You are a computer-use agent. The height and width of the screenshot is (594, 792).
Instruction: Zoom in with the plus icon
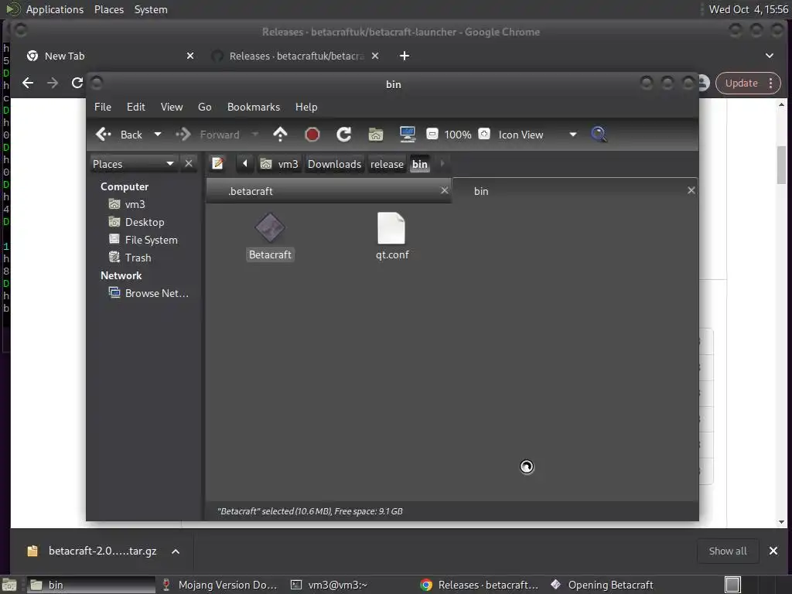pos(484,134)
